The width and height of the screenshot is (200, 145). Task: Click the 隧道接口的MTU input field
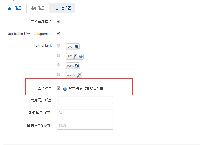85,126
